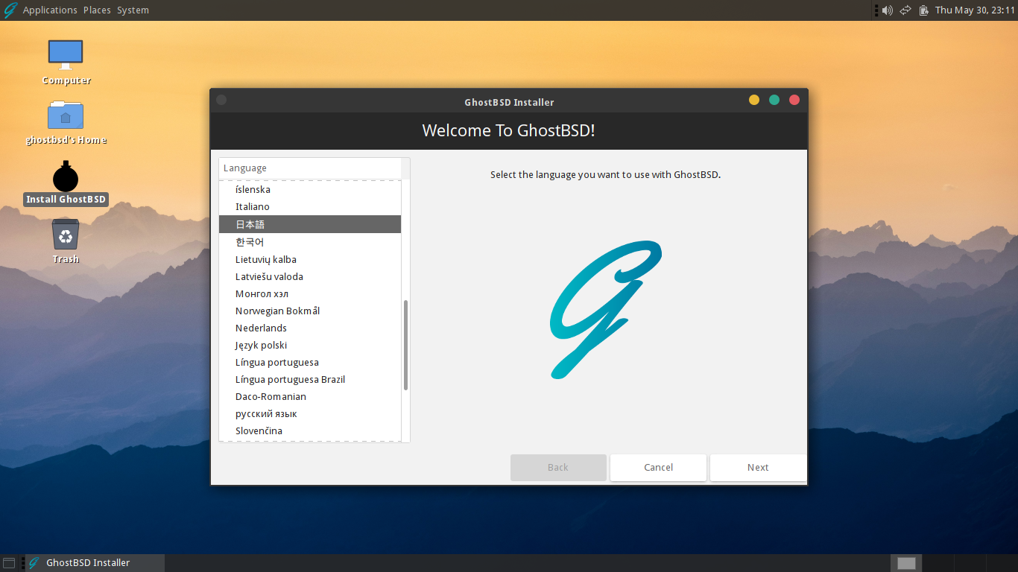Click the active workspace in the workspace switcher
This screenshot has height=572, width=1018.
pos(906,563)
